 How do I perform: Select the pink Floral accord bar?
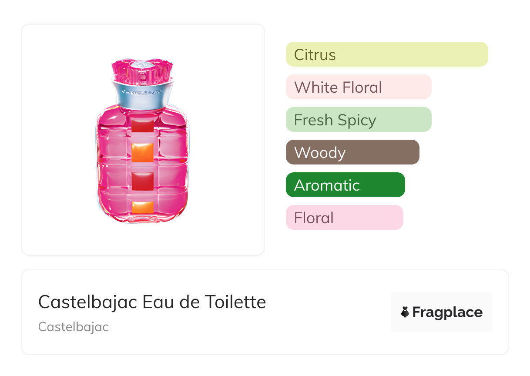344,218
